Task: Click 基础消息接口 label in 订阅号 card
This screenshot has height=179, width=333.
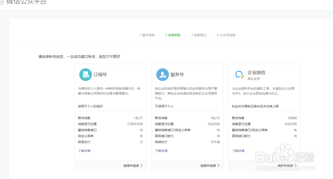Action: [x=87, y=130]
